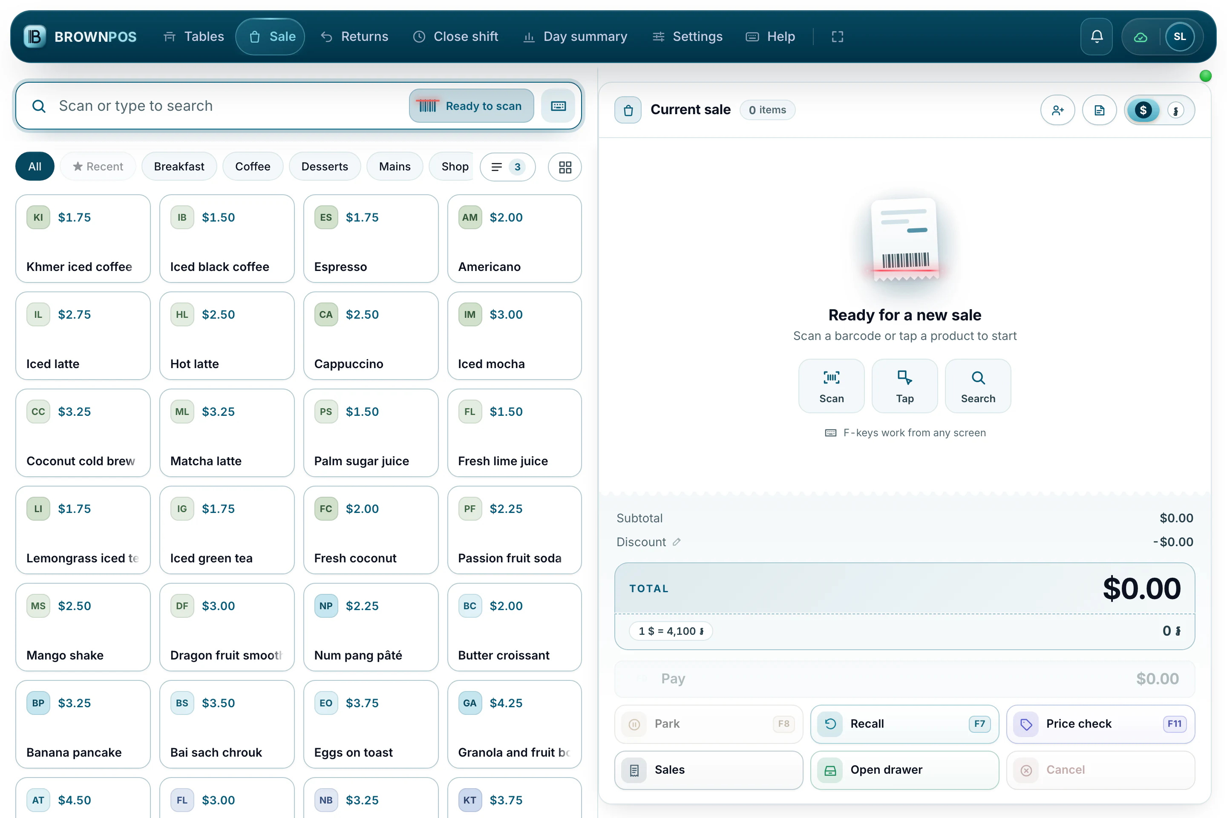Go to the Returns tab
1227x818 pixels.
point(355,37)
